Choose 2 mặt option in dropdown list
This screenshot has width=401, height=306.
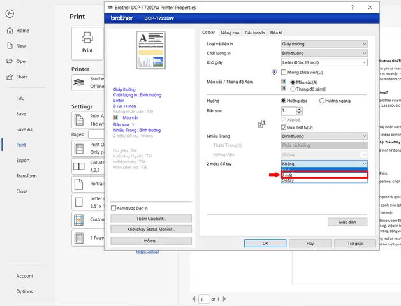click(324, 175)
